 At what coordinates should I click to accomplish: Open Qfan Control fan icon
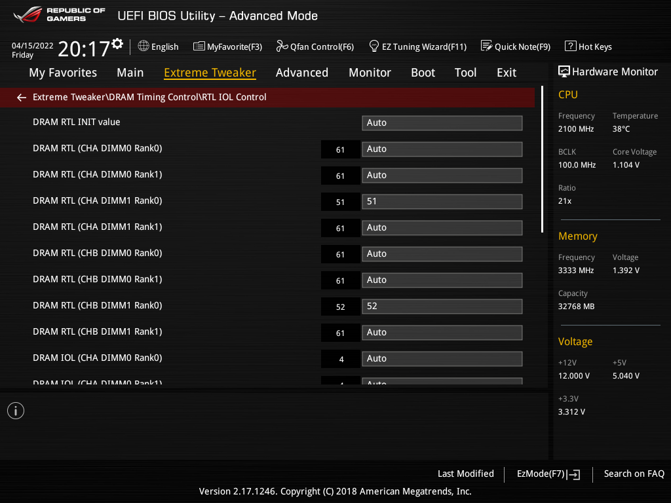pyautogui.click(x=282, y=46)
